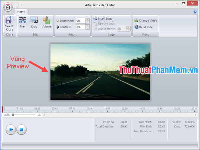Click the timeline scroll left arrow

click(x=44, y=115)
